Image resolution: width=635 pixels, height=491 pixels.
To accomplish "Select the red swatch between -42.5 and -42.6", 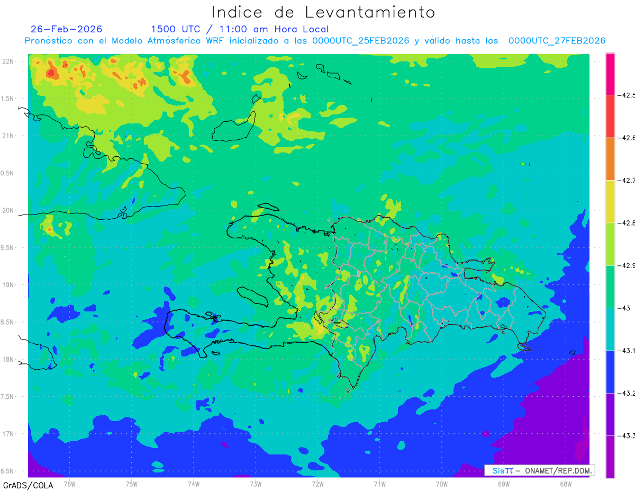I will (x=610, y=117).
